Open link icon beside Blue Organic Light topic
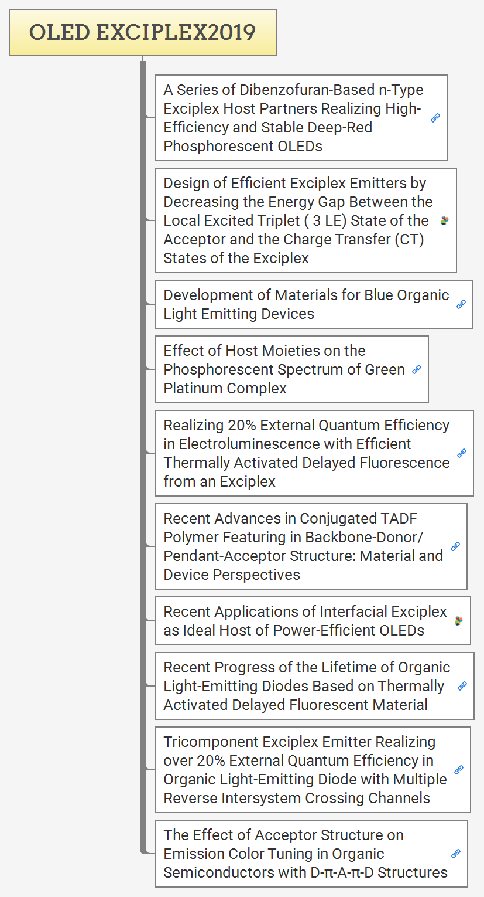This screenshot has width=484, height=897. pyautogui.click(x=461, y=304)
